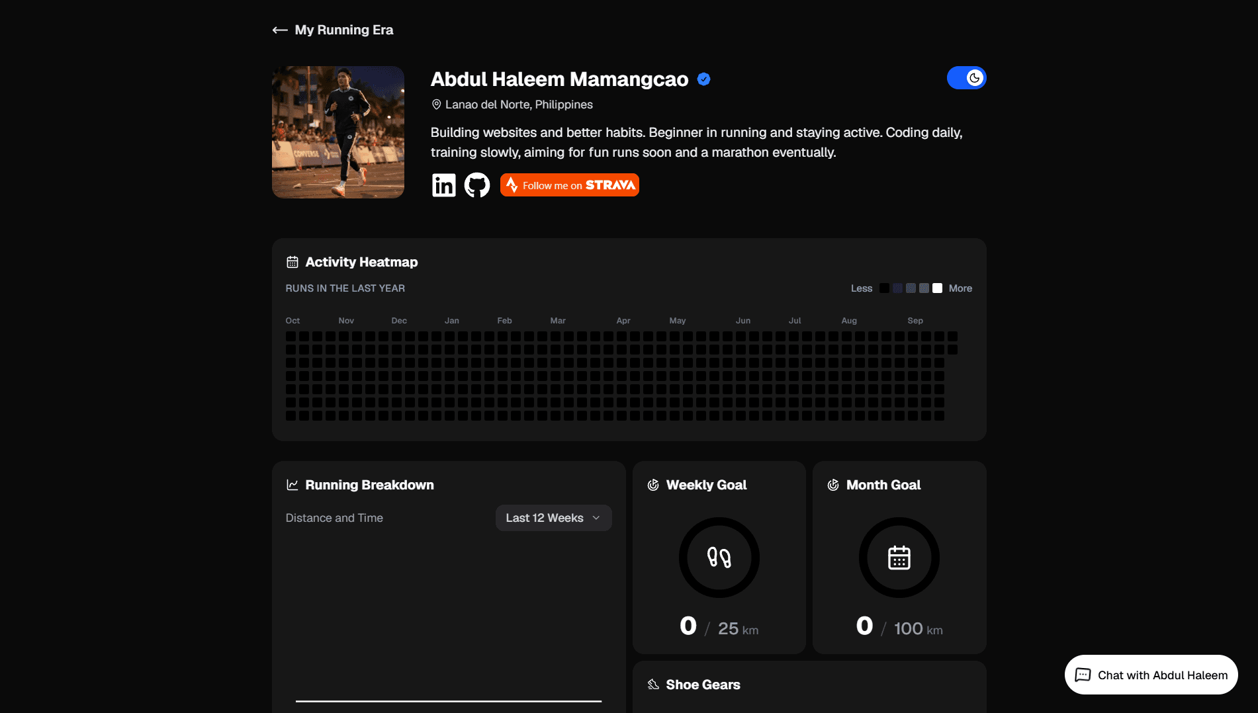The image size is (1258, 713).
Task: Click the My Running Era title
Action: 344,30
